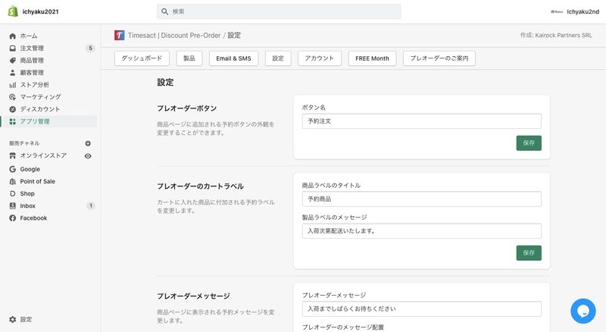The image size is (606, 332).
Task: Click the Inbox count badge 1
Action: coord(90,206)
